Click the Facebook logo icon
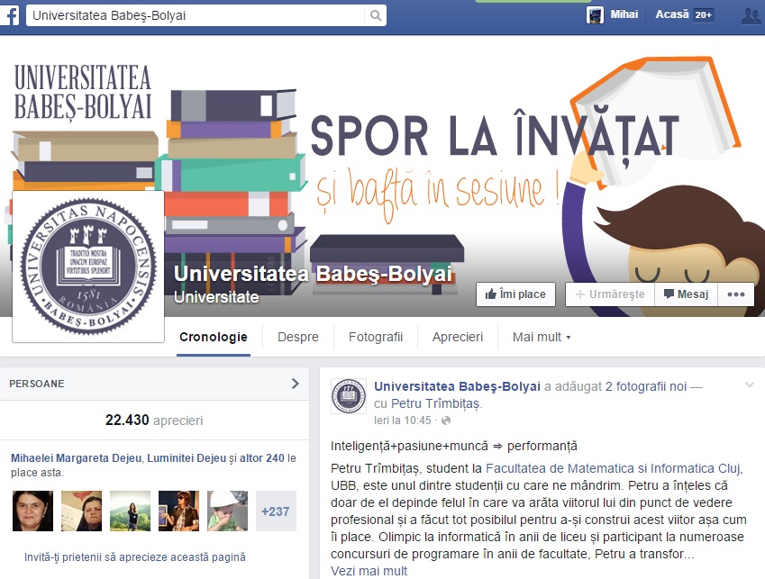 [x=9, y=15]
